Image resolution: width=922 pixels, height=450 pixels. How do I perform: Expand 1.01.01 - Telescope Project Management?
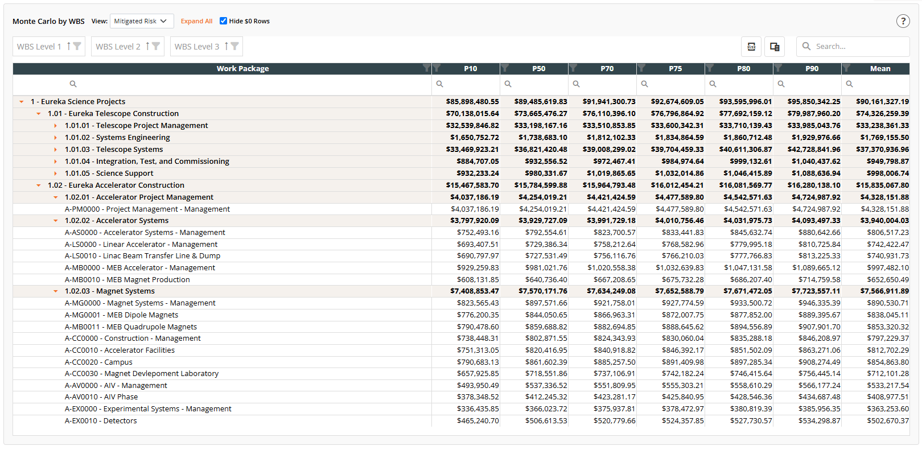point(55,126)
